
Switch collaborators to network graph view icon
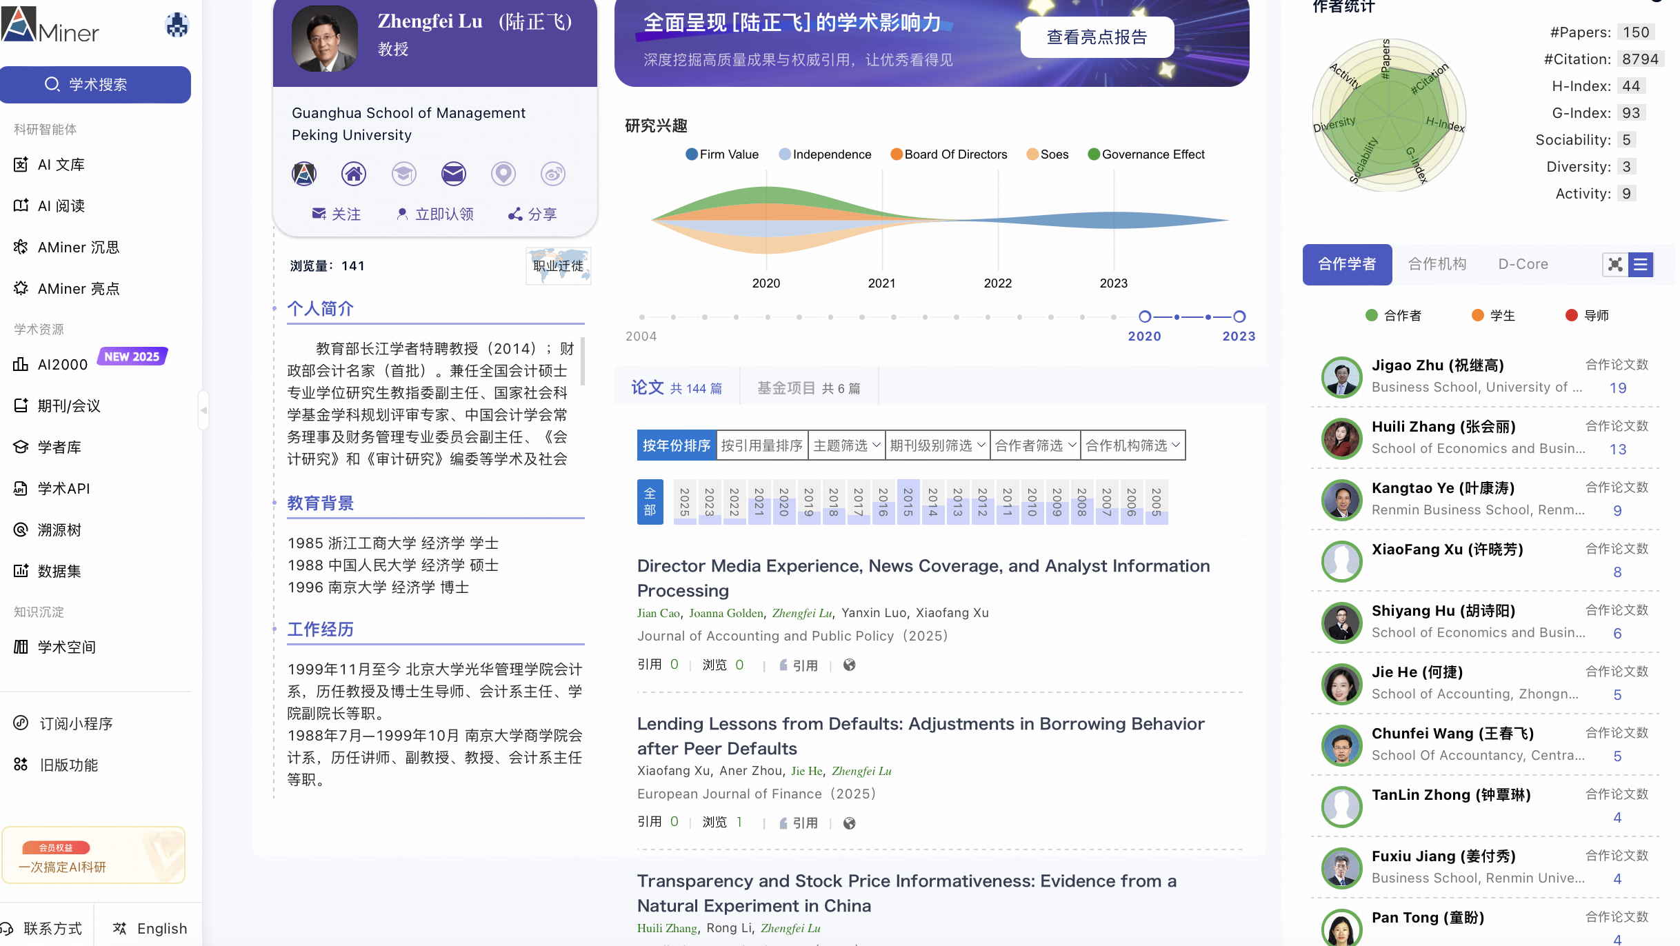click(1615, 265)
